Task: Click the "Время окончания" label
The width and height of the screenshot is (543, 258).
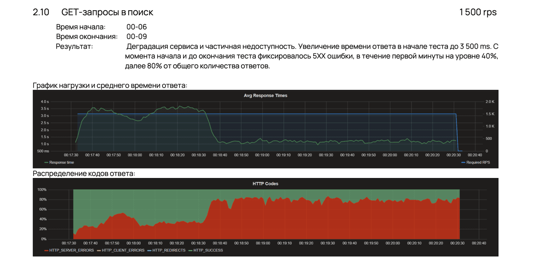Action: 87,37
